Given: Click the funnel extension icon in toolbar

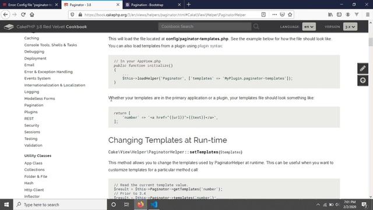Looking at the screenshot, I should (x=357, y=15).
